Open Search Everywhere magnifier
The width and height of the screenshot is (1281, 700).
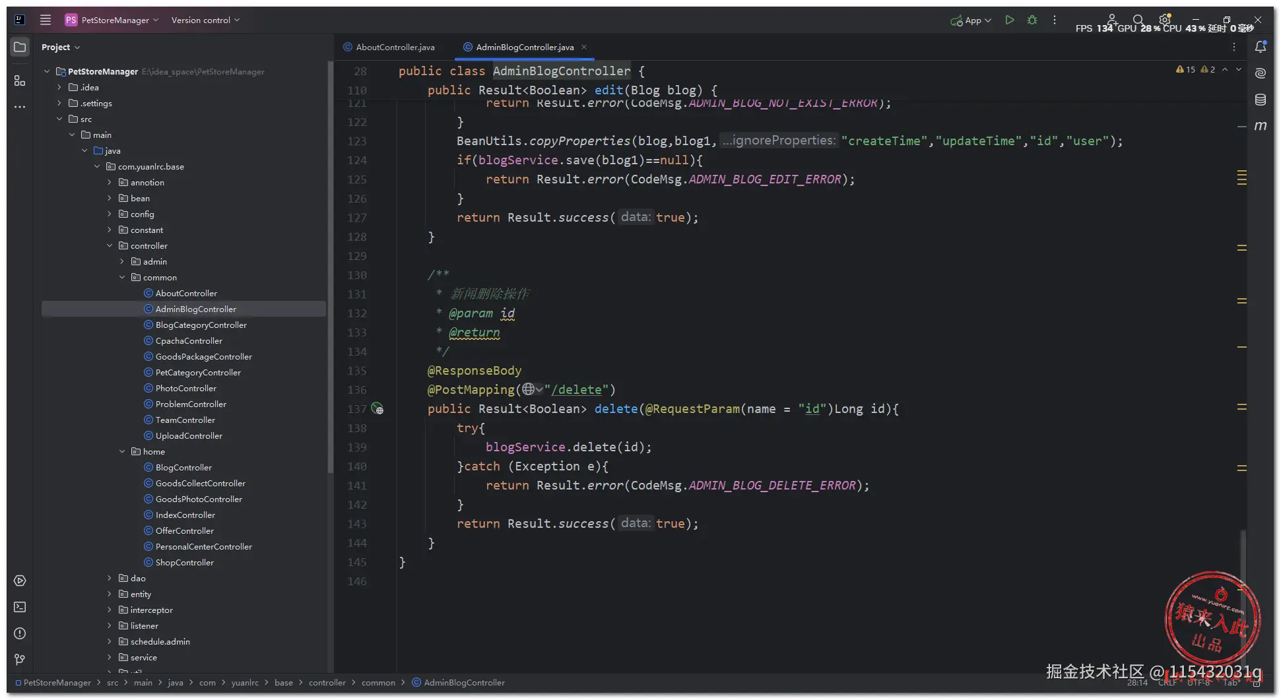tap(1138, 20)
